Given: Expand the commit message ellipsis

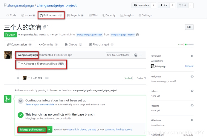Looking at the screenshot, I should click(47, 78).
